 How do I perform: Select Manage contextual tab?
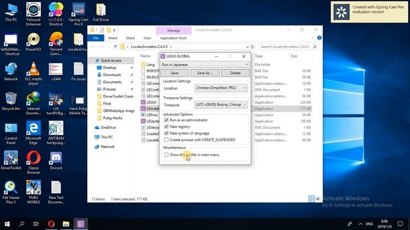(174, 31)
